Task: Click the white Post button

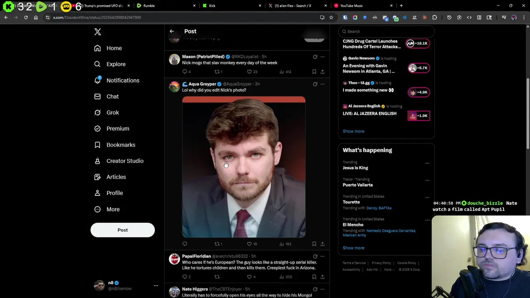Action: (123, 230)
